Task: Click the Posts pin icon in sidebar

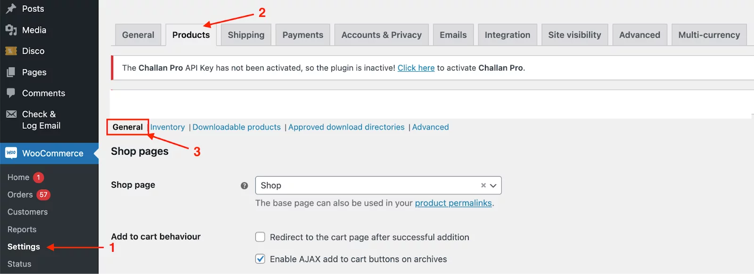Action: 10,8
